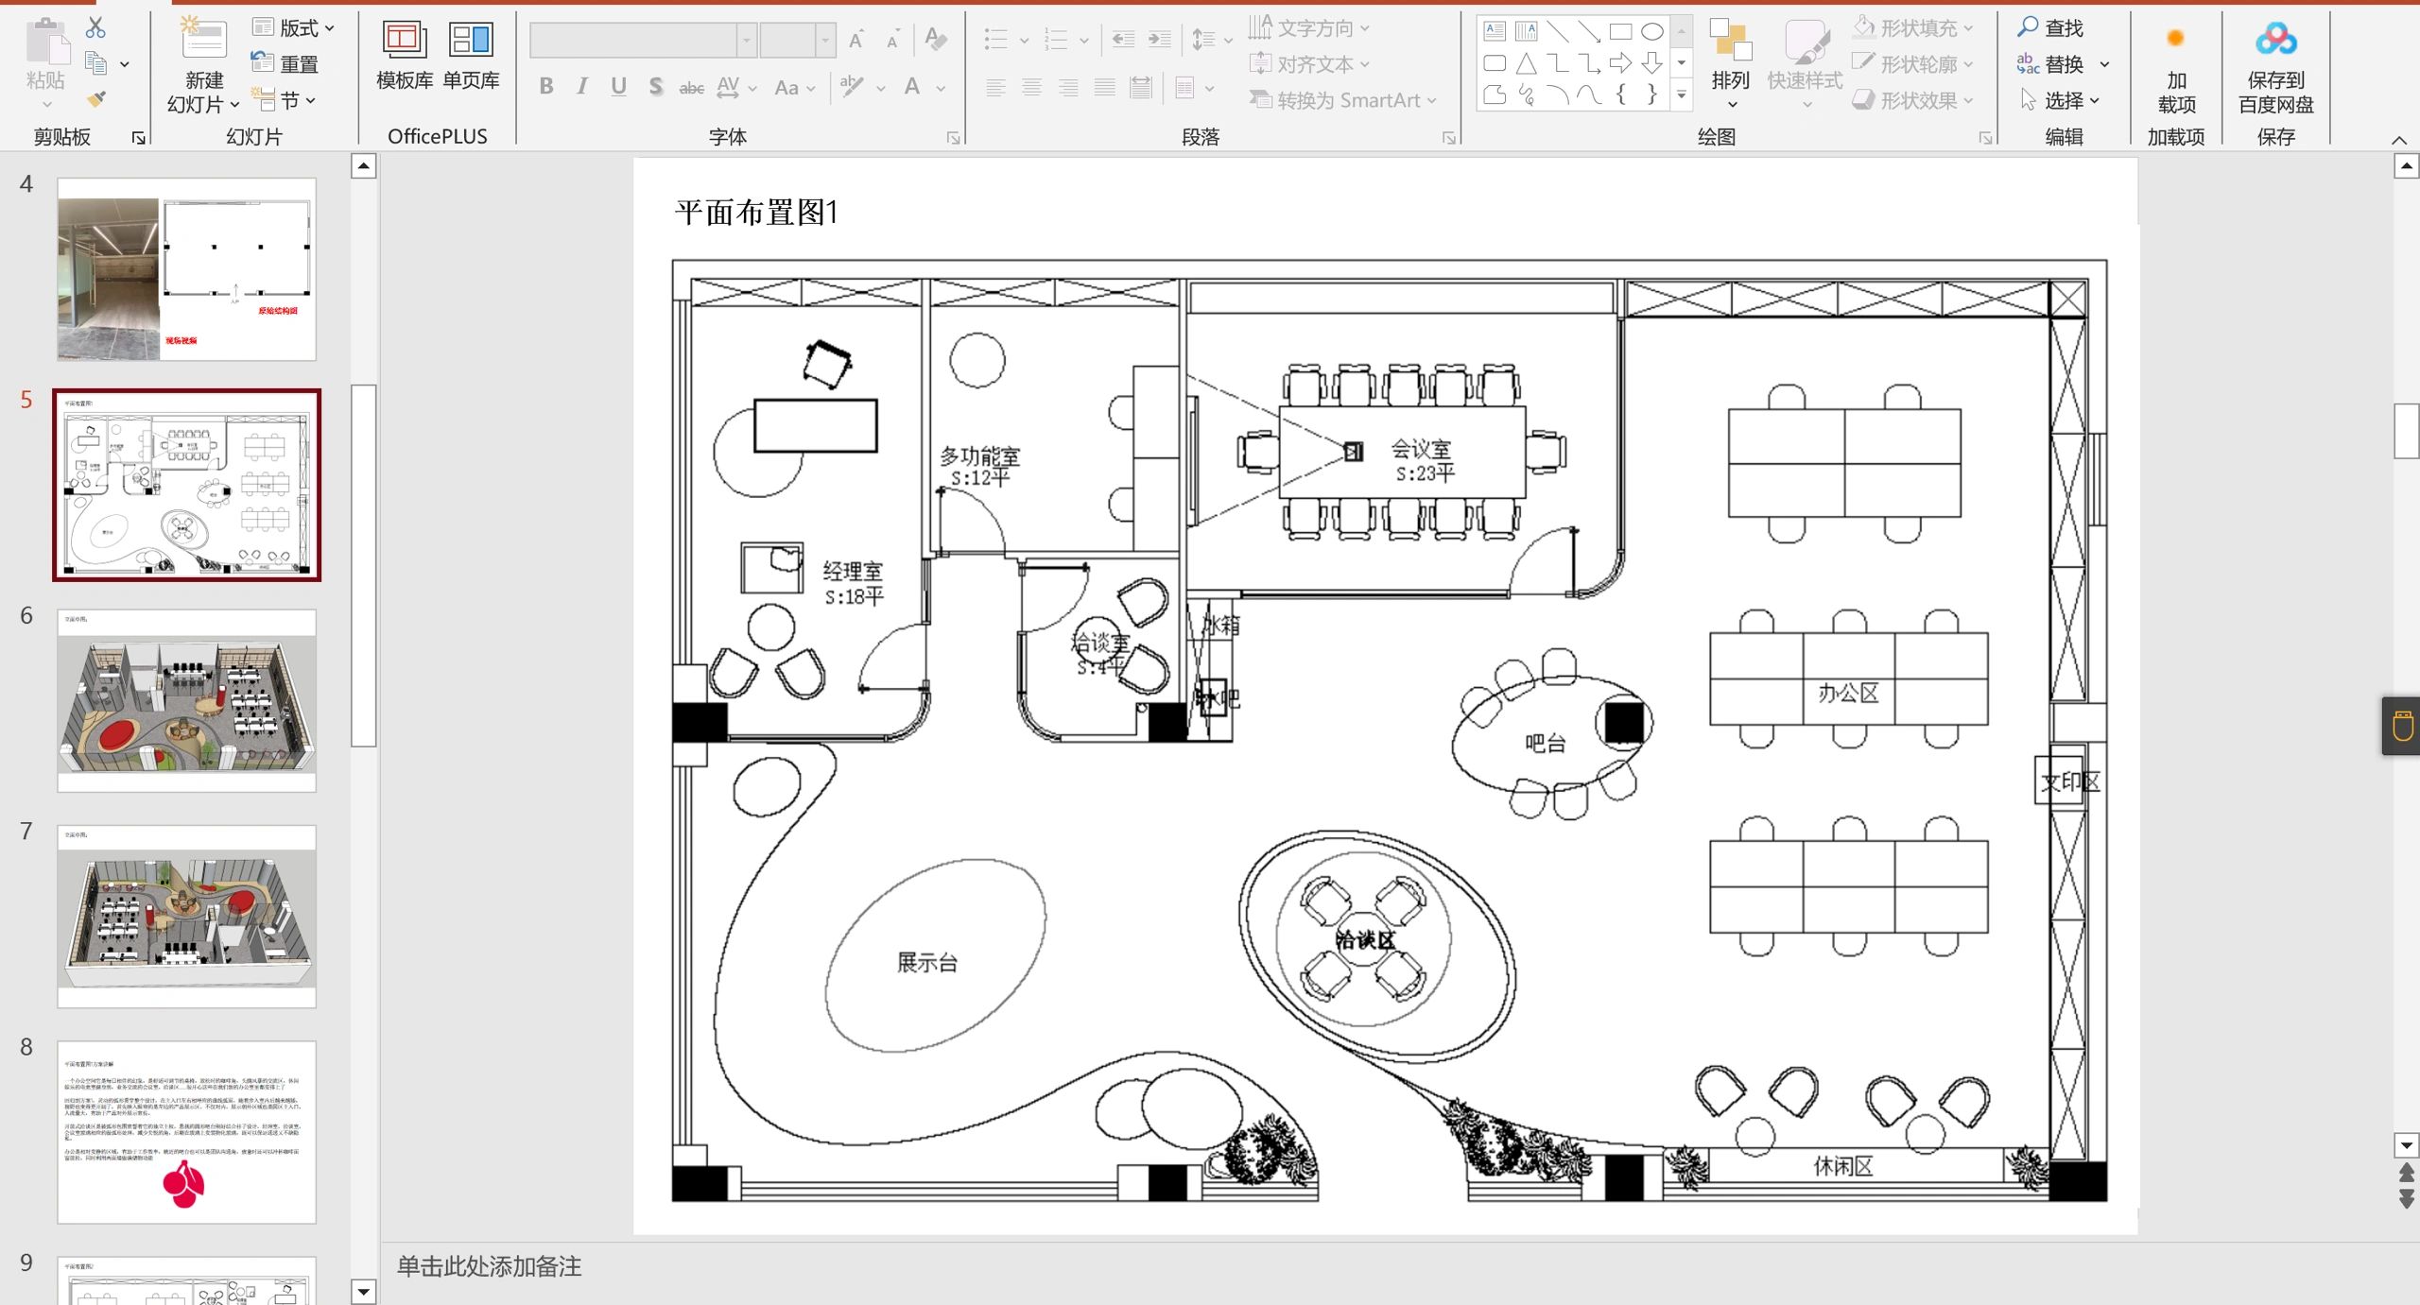This screenshot has height=1305, width=2420.
Task: Toggle Italic formatting
Action: coord(582,87)
